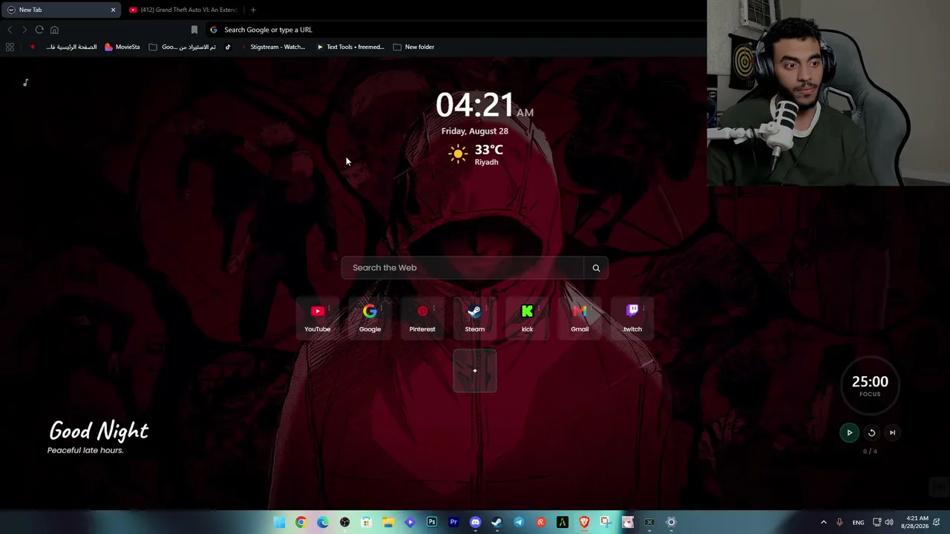Reset the focus timer
The width and height of the screenshot is (950, 534).
pos(872,432)
